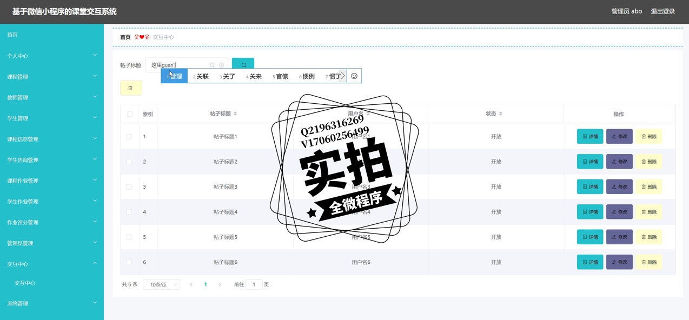Click the yellow batch delete trash button
The height and width of the screenshot is (320, 689).
click(131, 88)
